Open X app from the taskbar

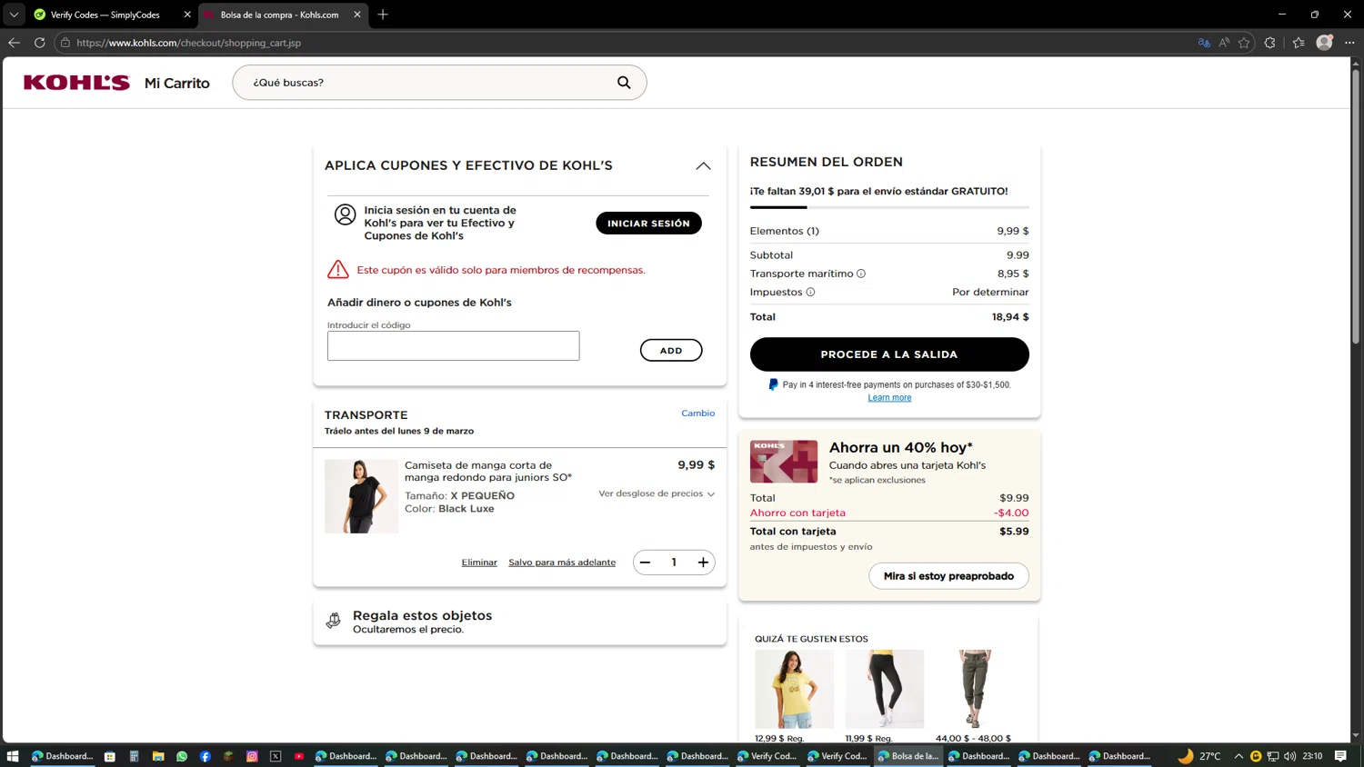[276, 756]
